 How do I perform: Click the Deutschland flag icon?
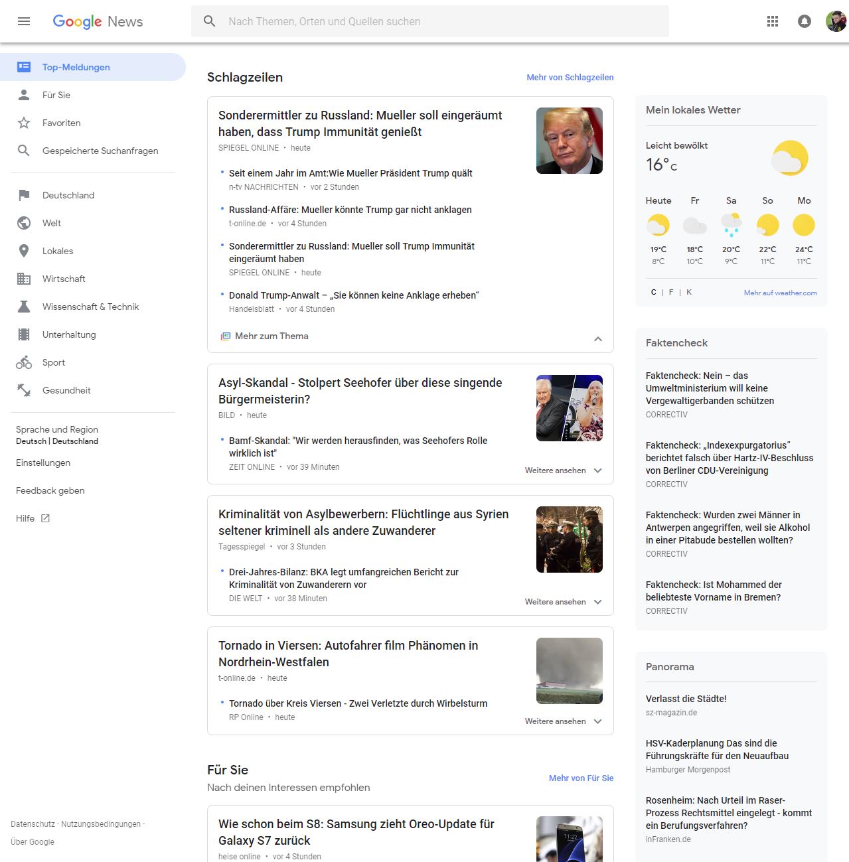24,195
